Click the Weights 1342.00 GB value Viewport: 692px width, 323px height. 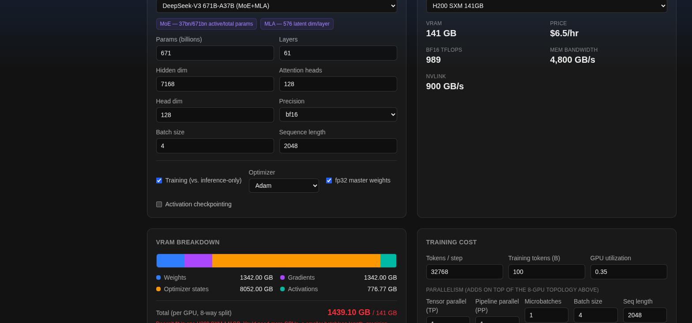256,277
